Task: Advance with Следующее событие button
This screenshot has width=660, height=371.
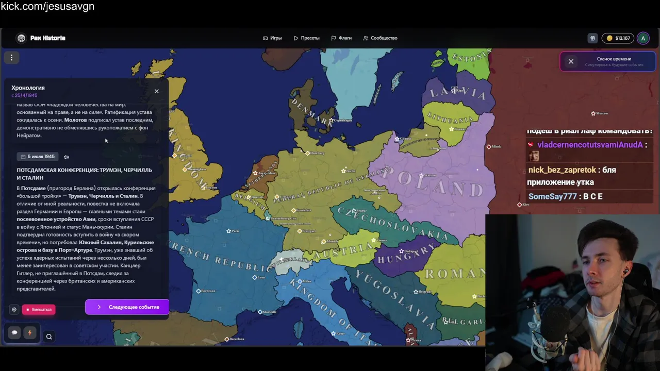Action: pos(127,307)
